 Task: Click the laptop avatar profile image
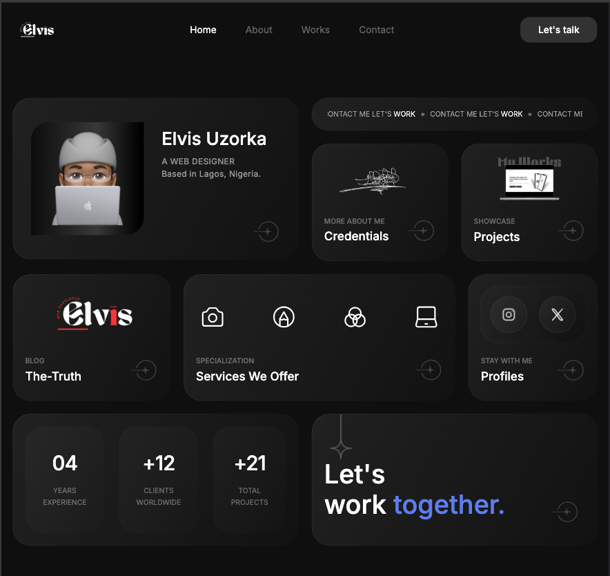88,178
